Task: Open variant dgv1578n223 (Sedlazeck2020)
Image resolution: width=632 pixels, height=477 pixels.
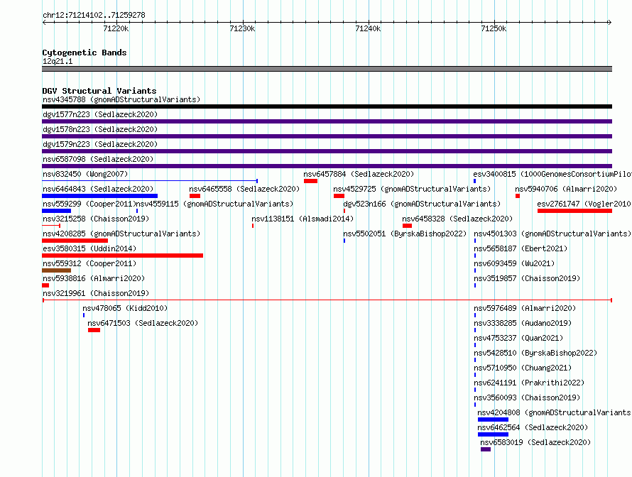Action: (x=100, y=129)
